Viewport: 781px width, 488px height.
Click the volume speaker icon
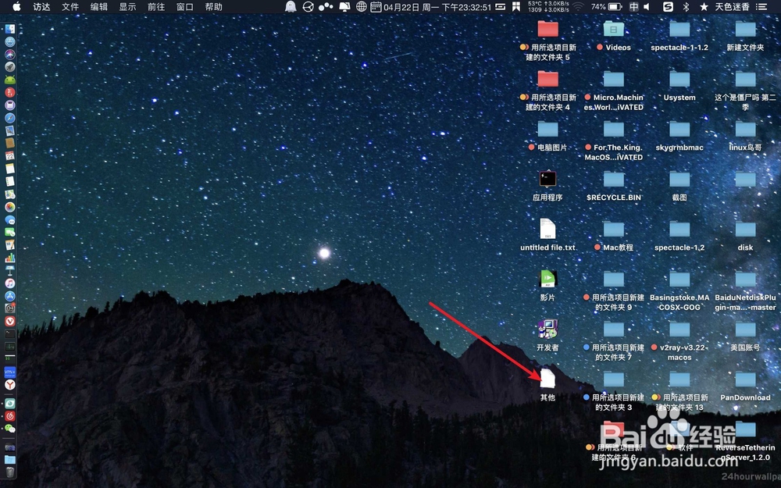pos(647,6)
